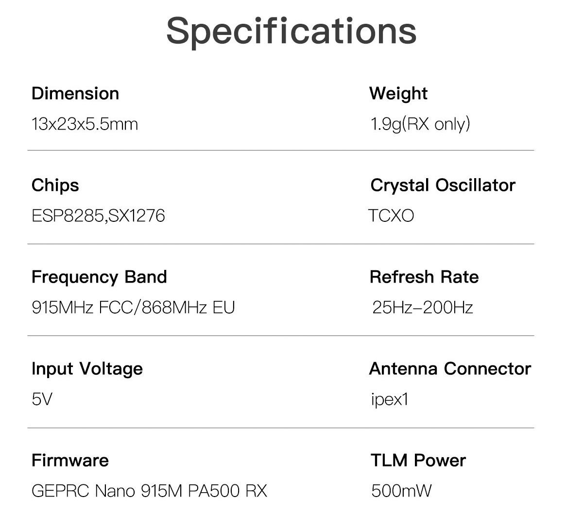Viewport: 583px width, 515px height.
Task: Select the 1.9g(RX only) weight value
Action: tap(420, 124)
